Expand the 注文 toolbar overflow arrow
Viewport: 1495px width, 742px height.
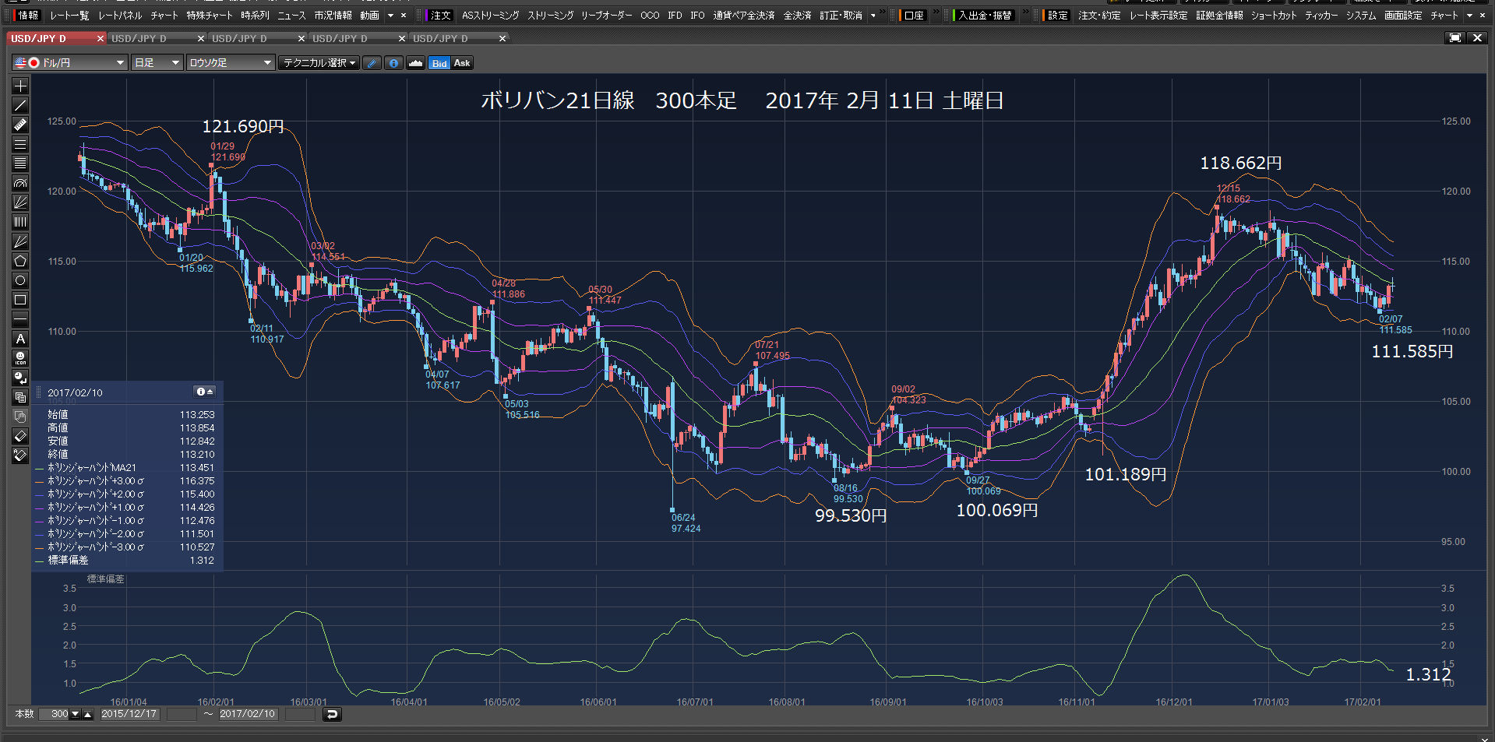[x=873, y=16]
